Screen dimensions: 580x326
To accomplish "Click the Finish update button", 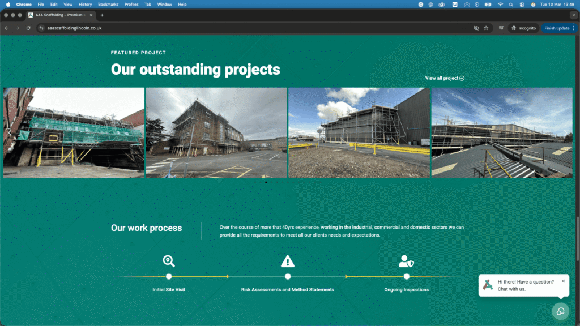I will [556, 28].
